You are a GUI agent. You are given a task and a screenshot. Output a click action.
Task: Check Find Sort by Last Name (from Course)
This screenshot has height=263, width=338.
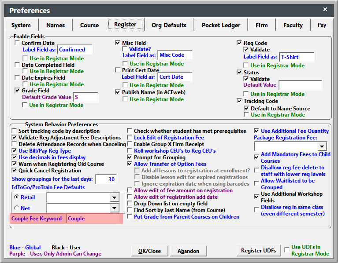tap(130, 210)
